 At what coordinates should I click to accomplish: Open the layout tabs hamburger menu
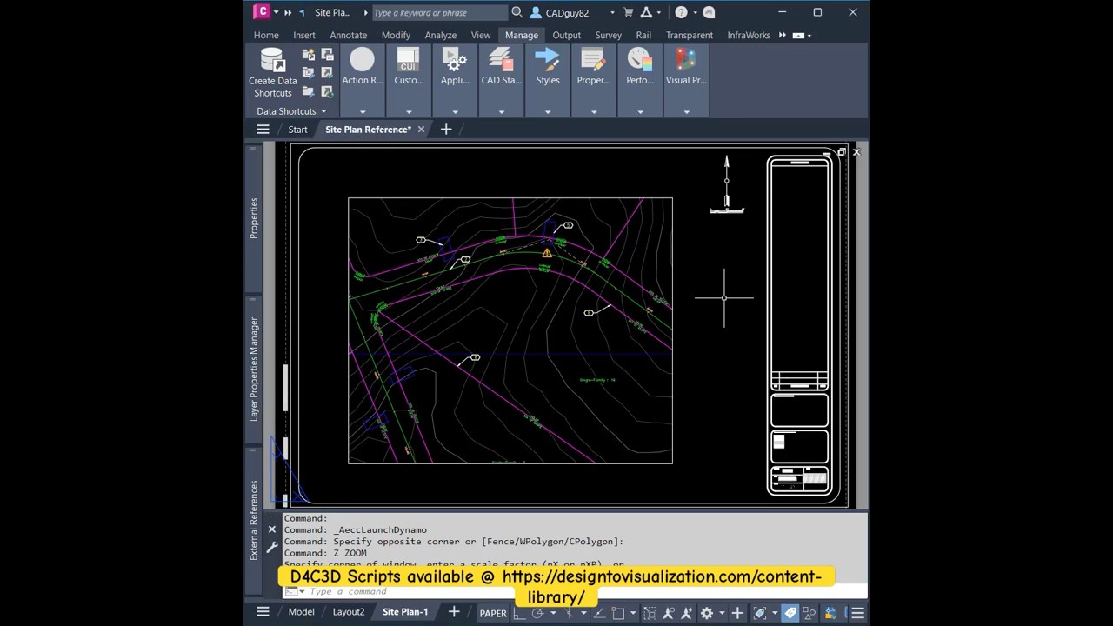(263, 612)
